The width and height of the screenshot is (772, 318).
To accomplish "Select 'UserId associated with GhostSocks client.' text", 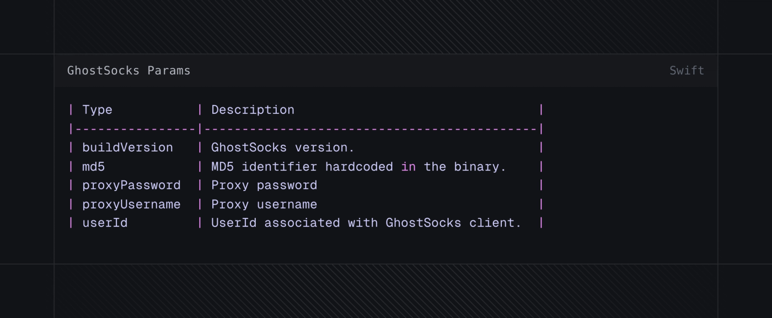I will coord(366,223).
